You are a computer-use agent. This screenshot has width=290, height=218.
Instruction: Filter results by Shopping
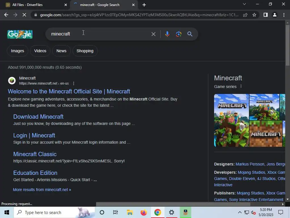point(85,51)
